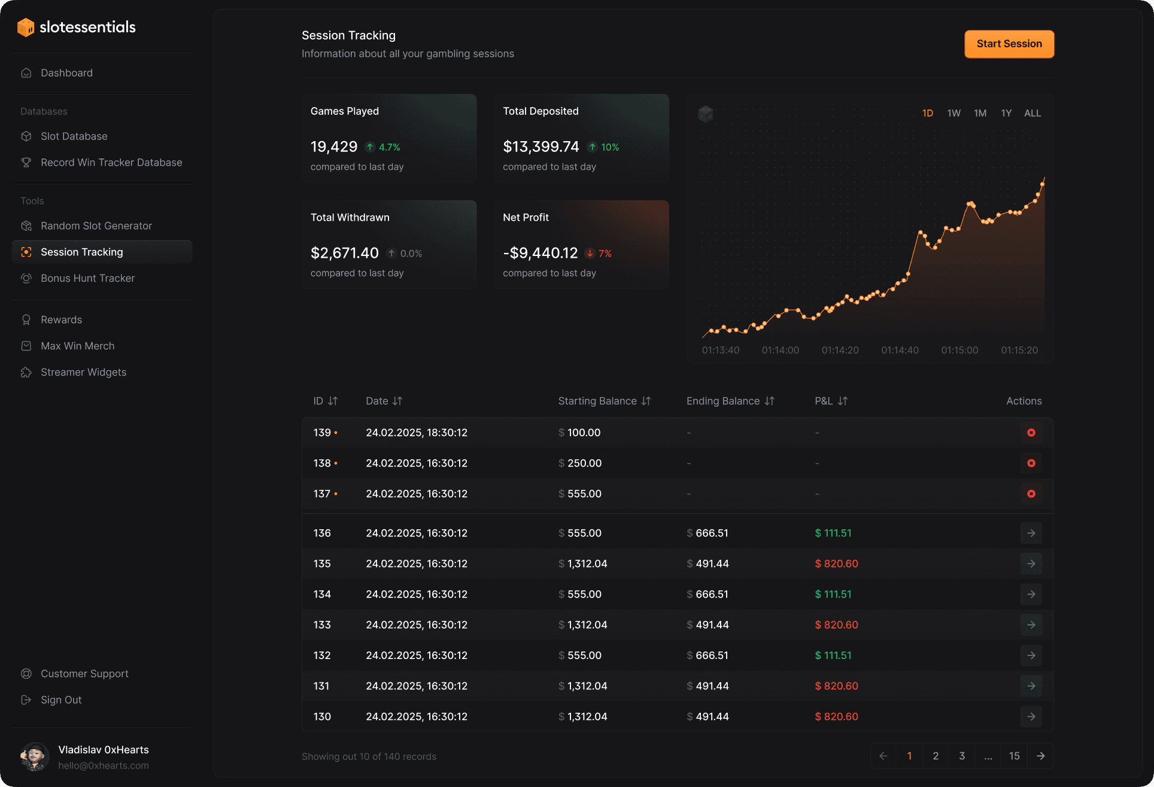Open details arrow for session 130

[x=1031, y=716]
